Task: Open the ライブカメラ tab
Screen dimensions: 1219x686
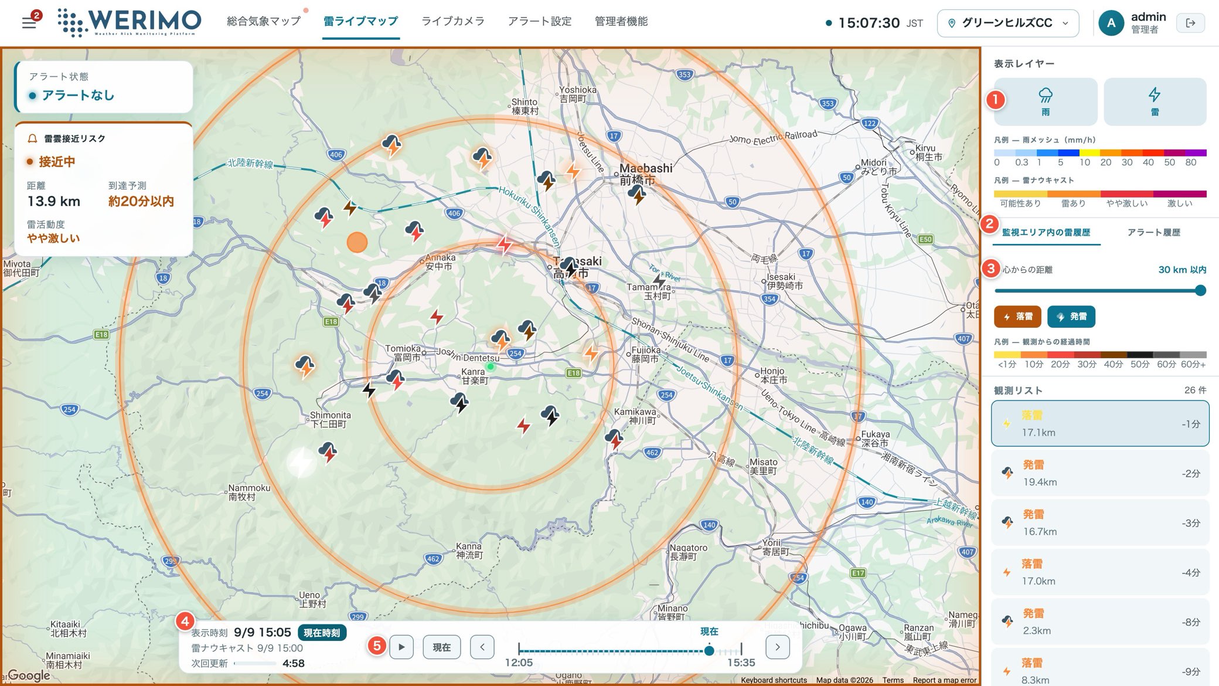Action: (453, 22)
